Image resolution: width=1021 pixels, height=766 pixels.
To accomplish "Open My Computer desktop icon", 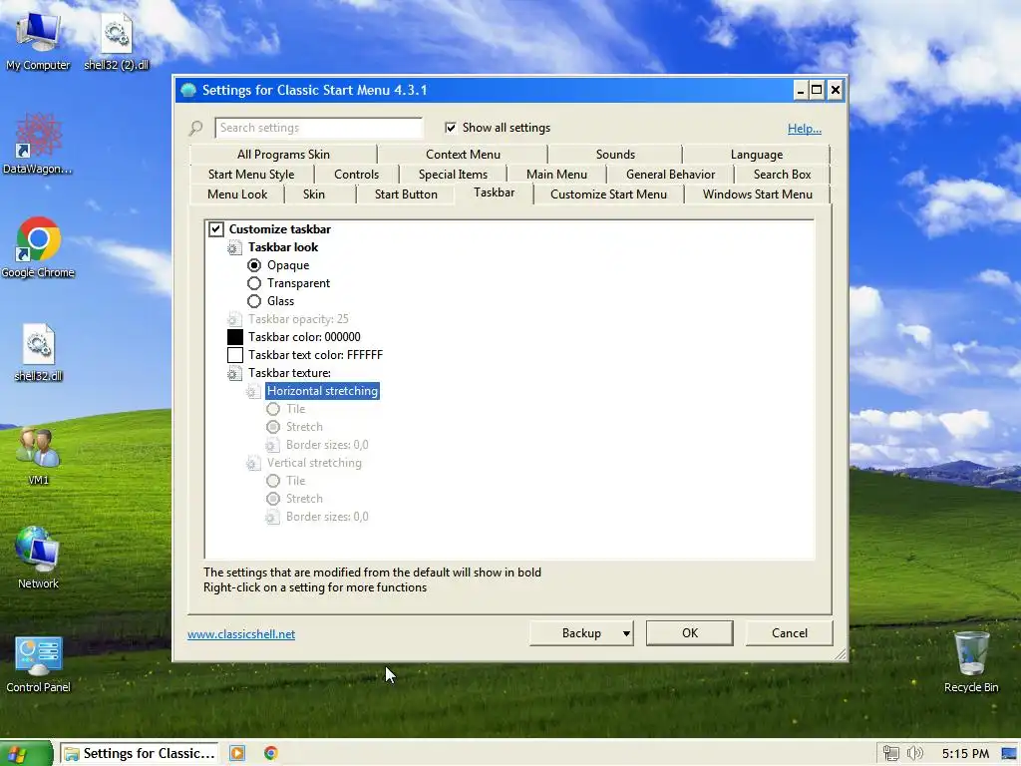I will 38,42.
